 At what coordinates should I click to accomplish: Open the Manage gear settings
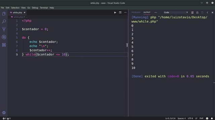pos(4,113)
